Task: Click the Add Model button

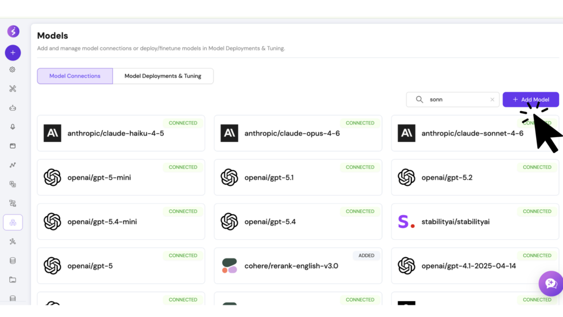Action: (531, 100)
